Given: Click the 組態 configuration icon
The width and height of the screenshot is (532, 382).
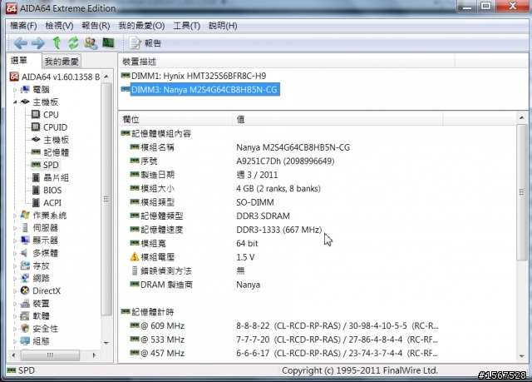Looking at the screenshot, I should tap(25, 341).
